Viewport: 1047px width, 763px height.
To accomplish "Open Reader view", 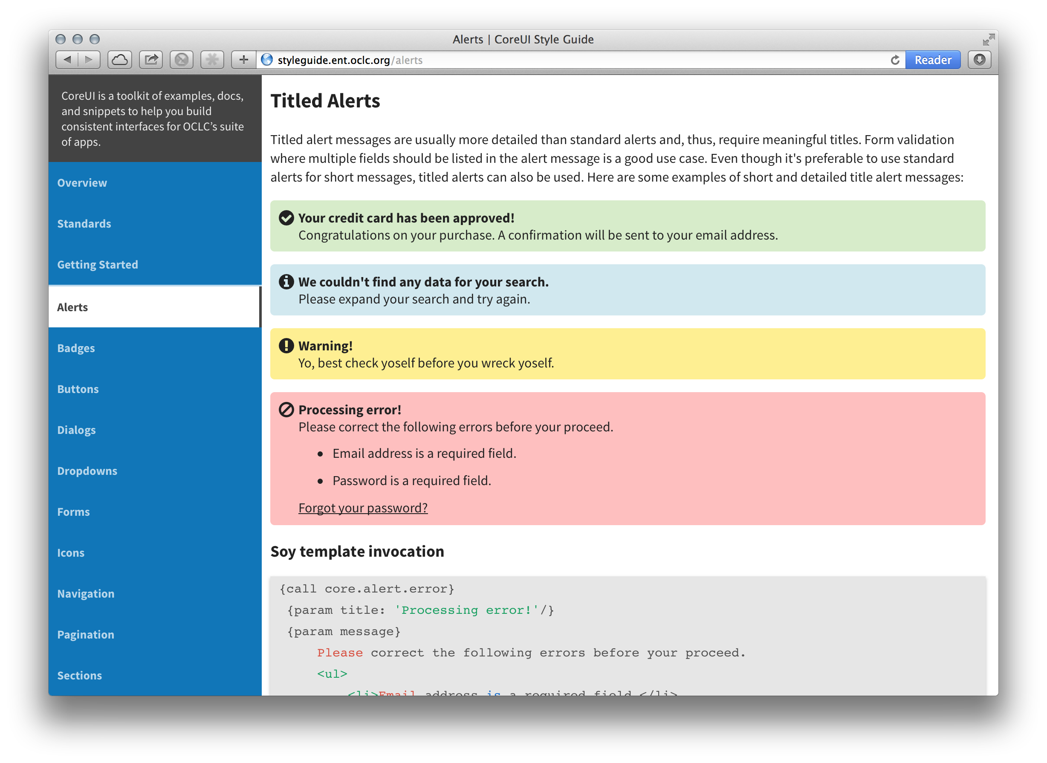I will point(932,60).
